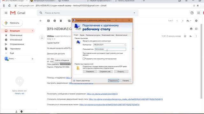Click Справка button
204x114 pixels.
(x=126, y=80)
